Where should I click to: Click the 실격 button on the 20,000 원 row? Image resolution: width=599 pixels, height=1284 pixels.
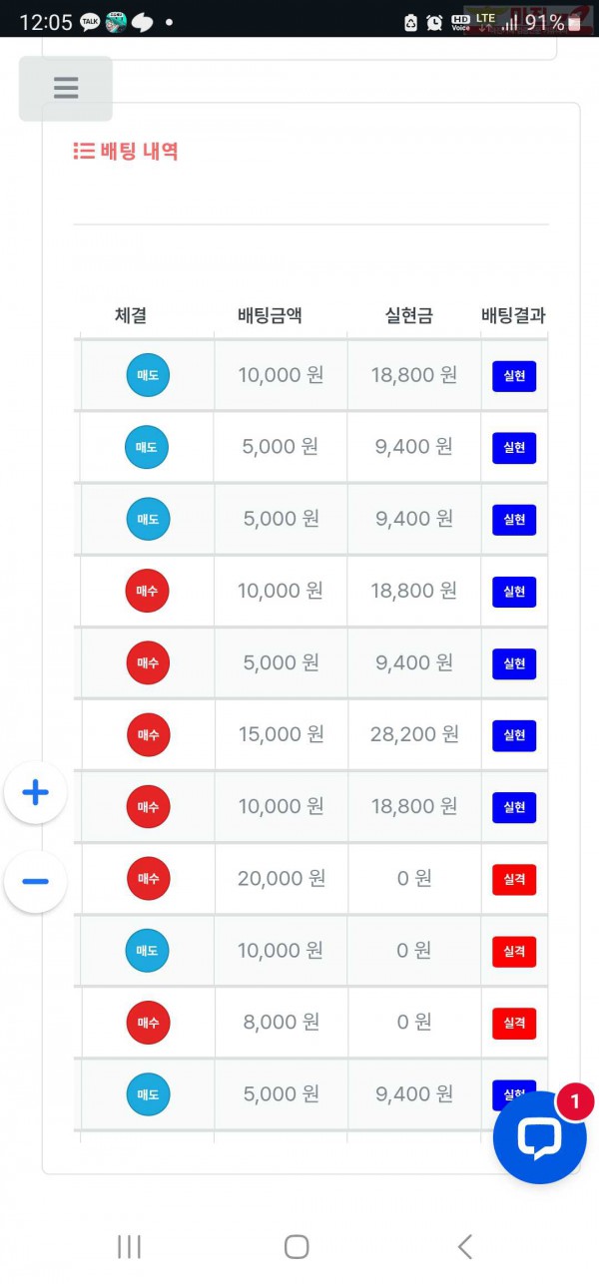click(513, 879)
